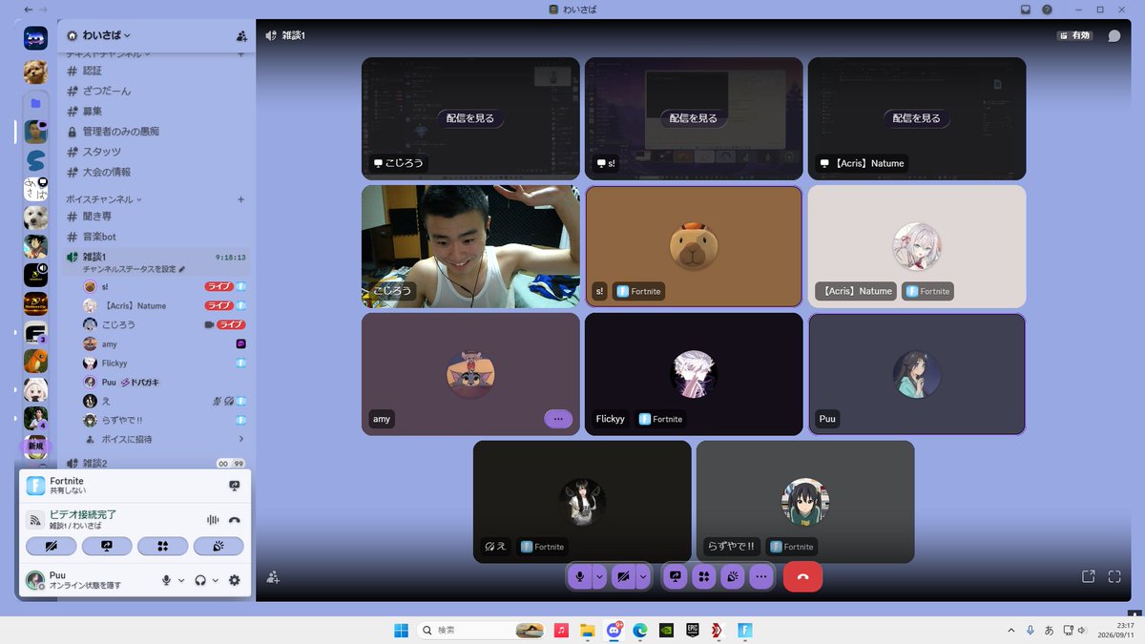
Task: Open the locked 管理者のみの愚痴 channel
Action: [156, 132]
